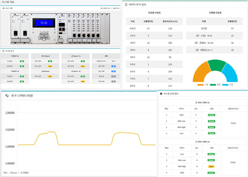Click the Normal badge of loop detector #1 channel 1
Screen dimensions: 248x177
pos(211,115)
